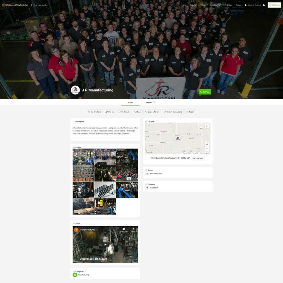Open the Manufacturing category link
The width and height of the screenshot is (283, 283).
[83, 275]
